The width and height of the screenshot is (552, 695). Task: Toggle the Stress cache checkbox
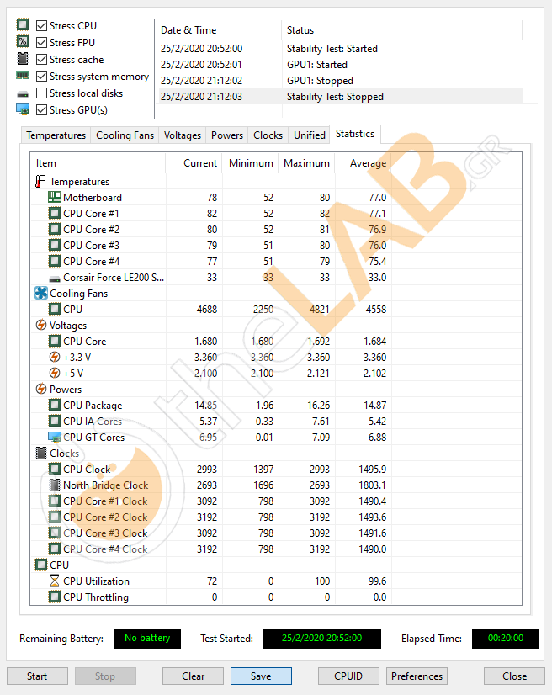(41, 60)
